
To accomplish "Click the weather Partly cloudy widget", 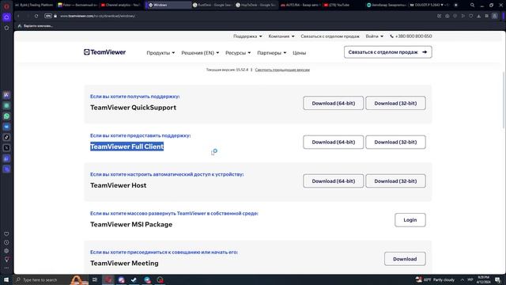I will (x=436, y=279).
